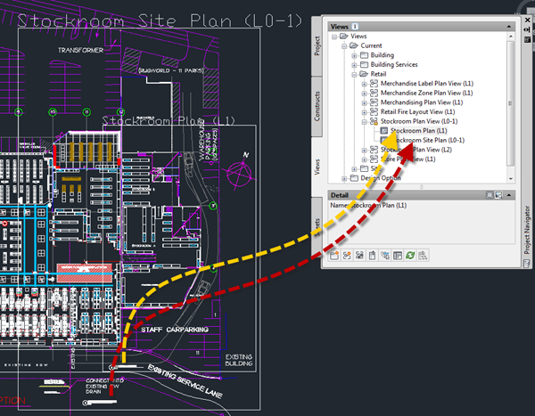Click the Stockroom Plan (L1) drawing icon
The width and height of the screenshot is (535, 416).
click(384, 131)
